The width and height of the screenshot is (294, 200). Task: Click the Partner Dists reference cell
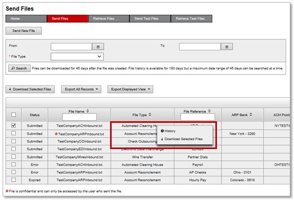(x=198, y=157)
